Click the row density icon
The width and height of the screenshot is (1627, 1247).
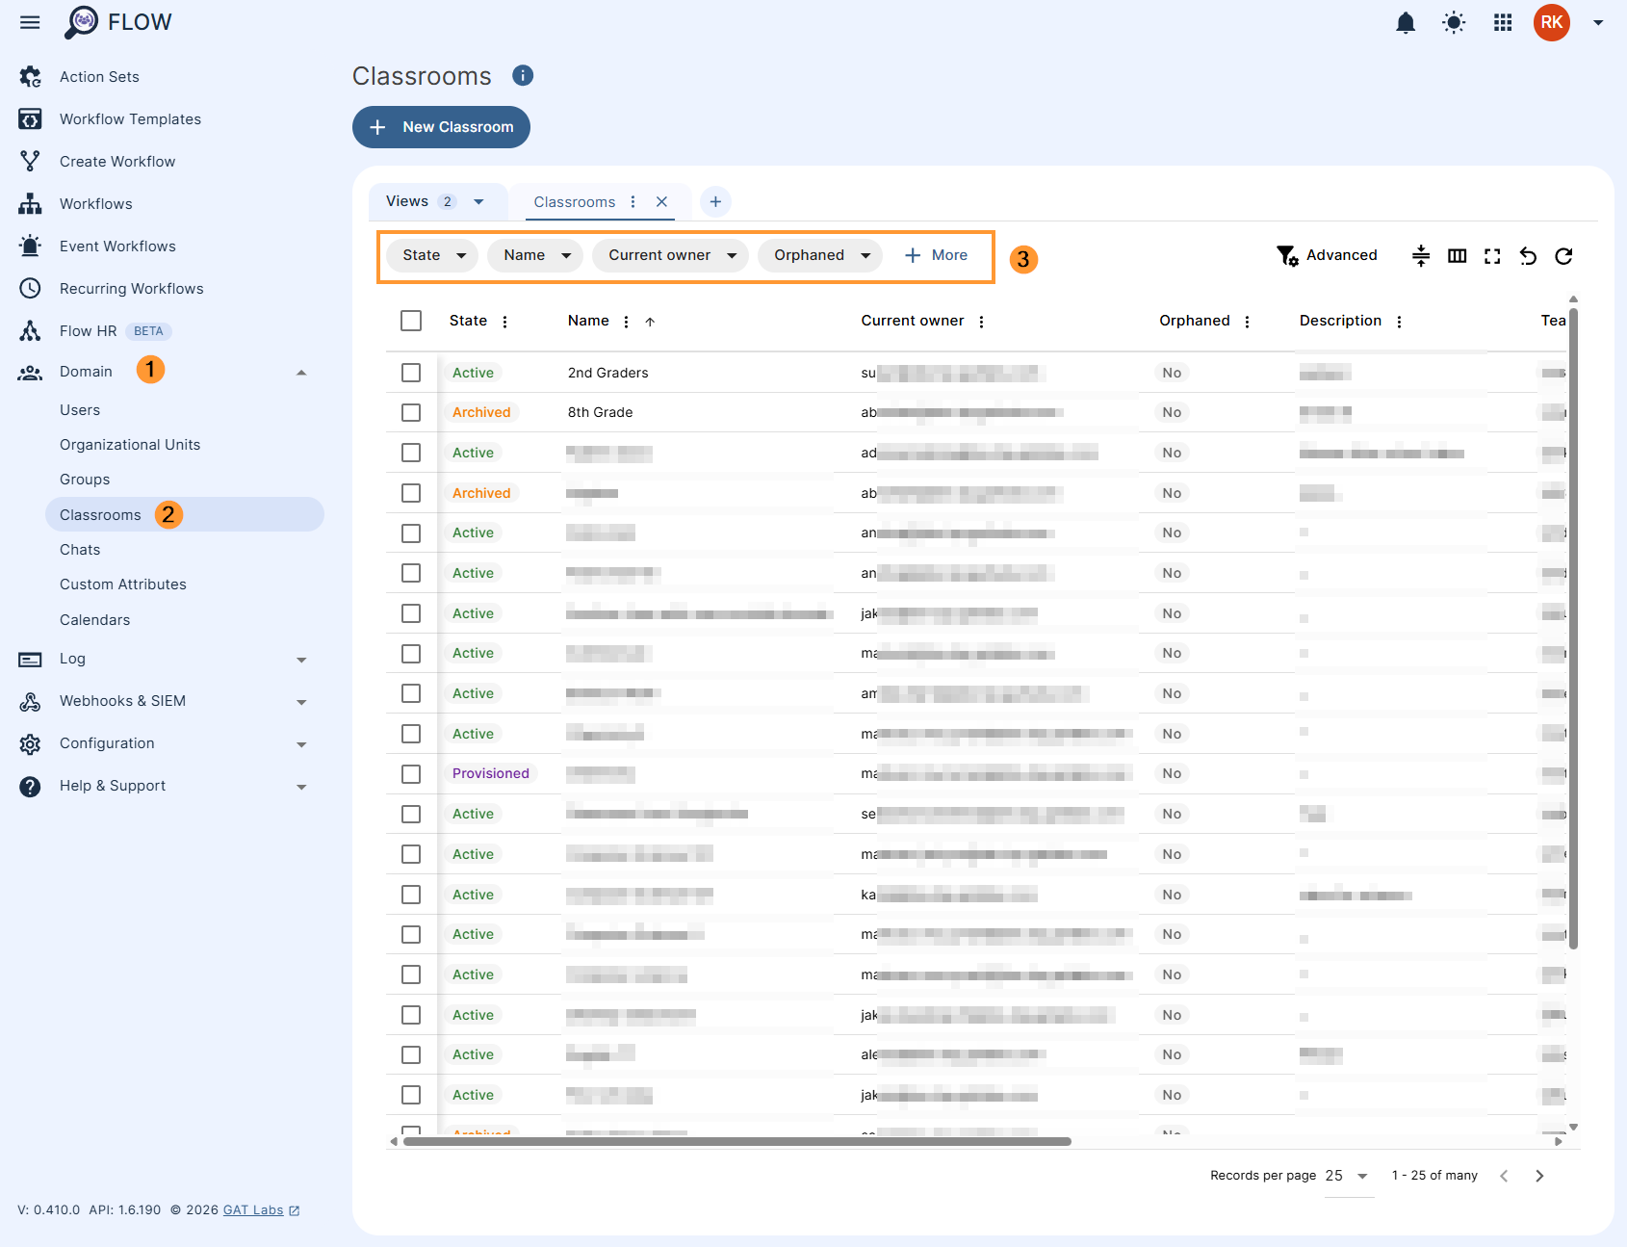tap(1421, 256)
